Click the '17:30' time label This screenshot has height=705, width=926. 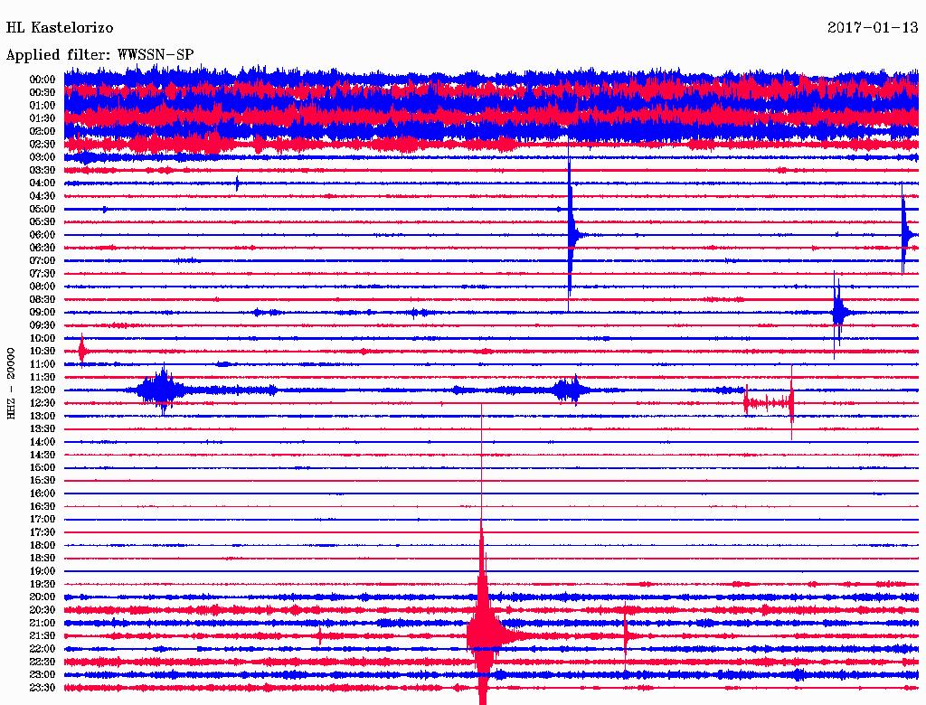[43, 532]
